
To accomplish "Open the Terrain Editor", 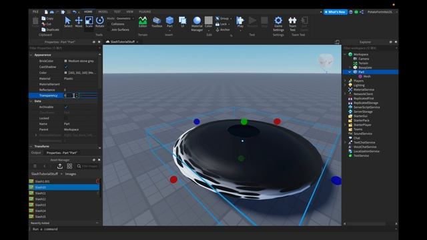I will tap(143, 22).
